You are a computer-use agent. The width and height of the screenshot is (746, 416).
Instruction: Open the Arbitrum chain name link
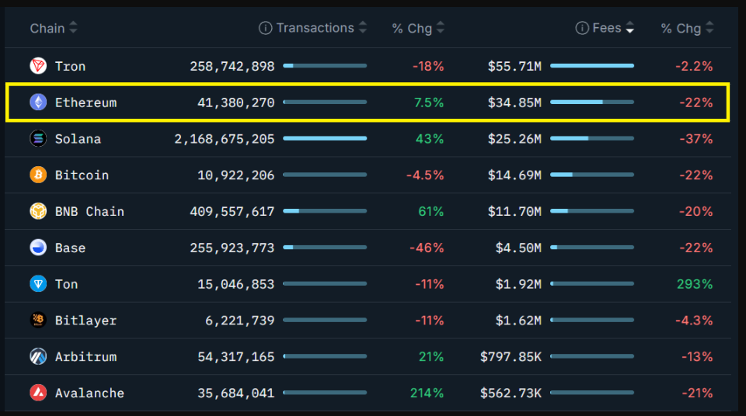85,357
